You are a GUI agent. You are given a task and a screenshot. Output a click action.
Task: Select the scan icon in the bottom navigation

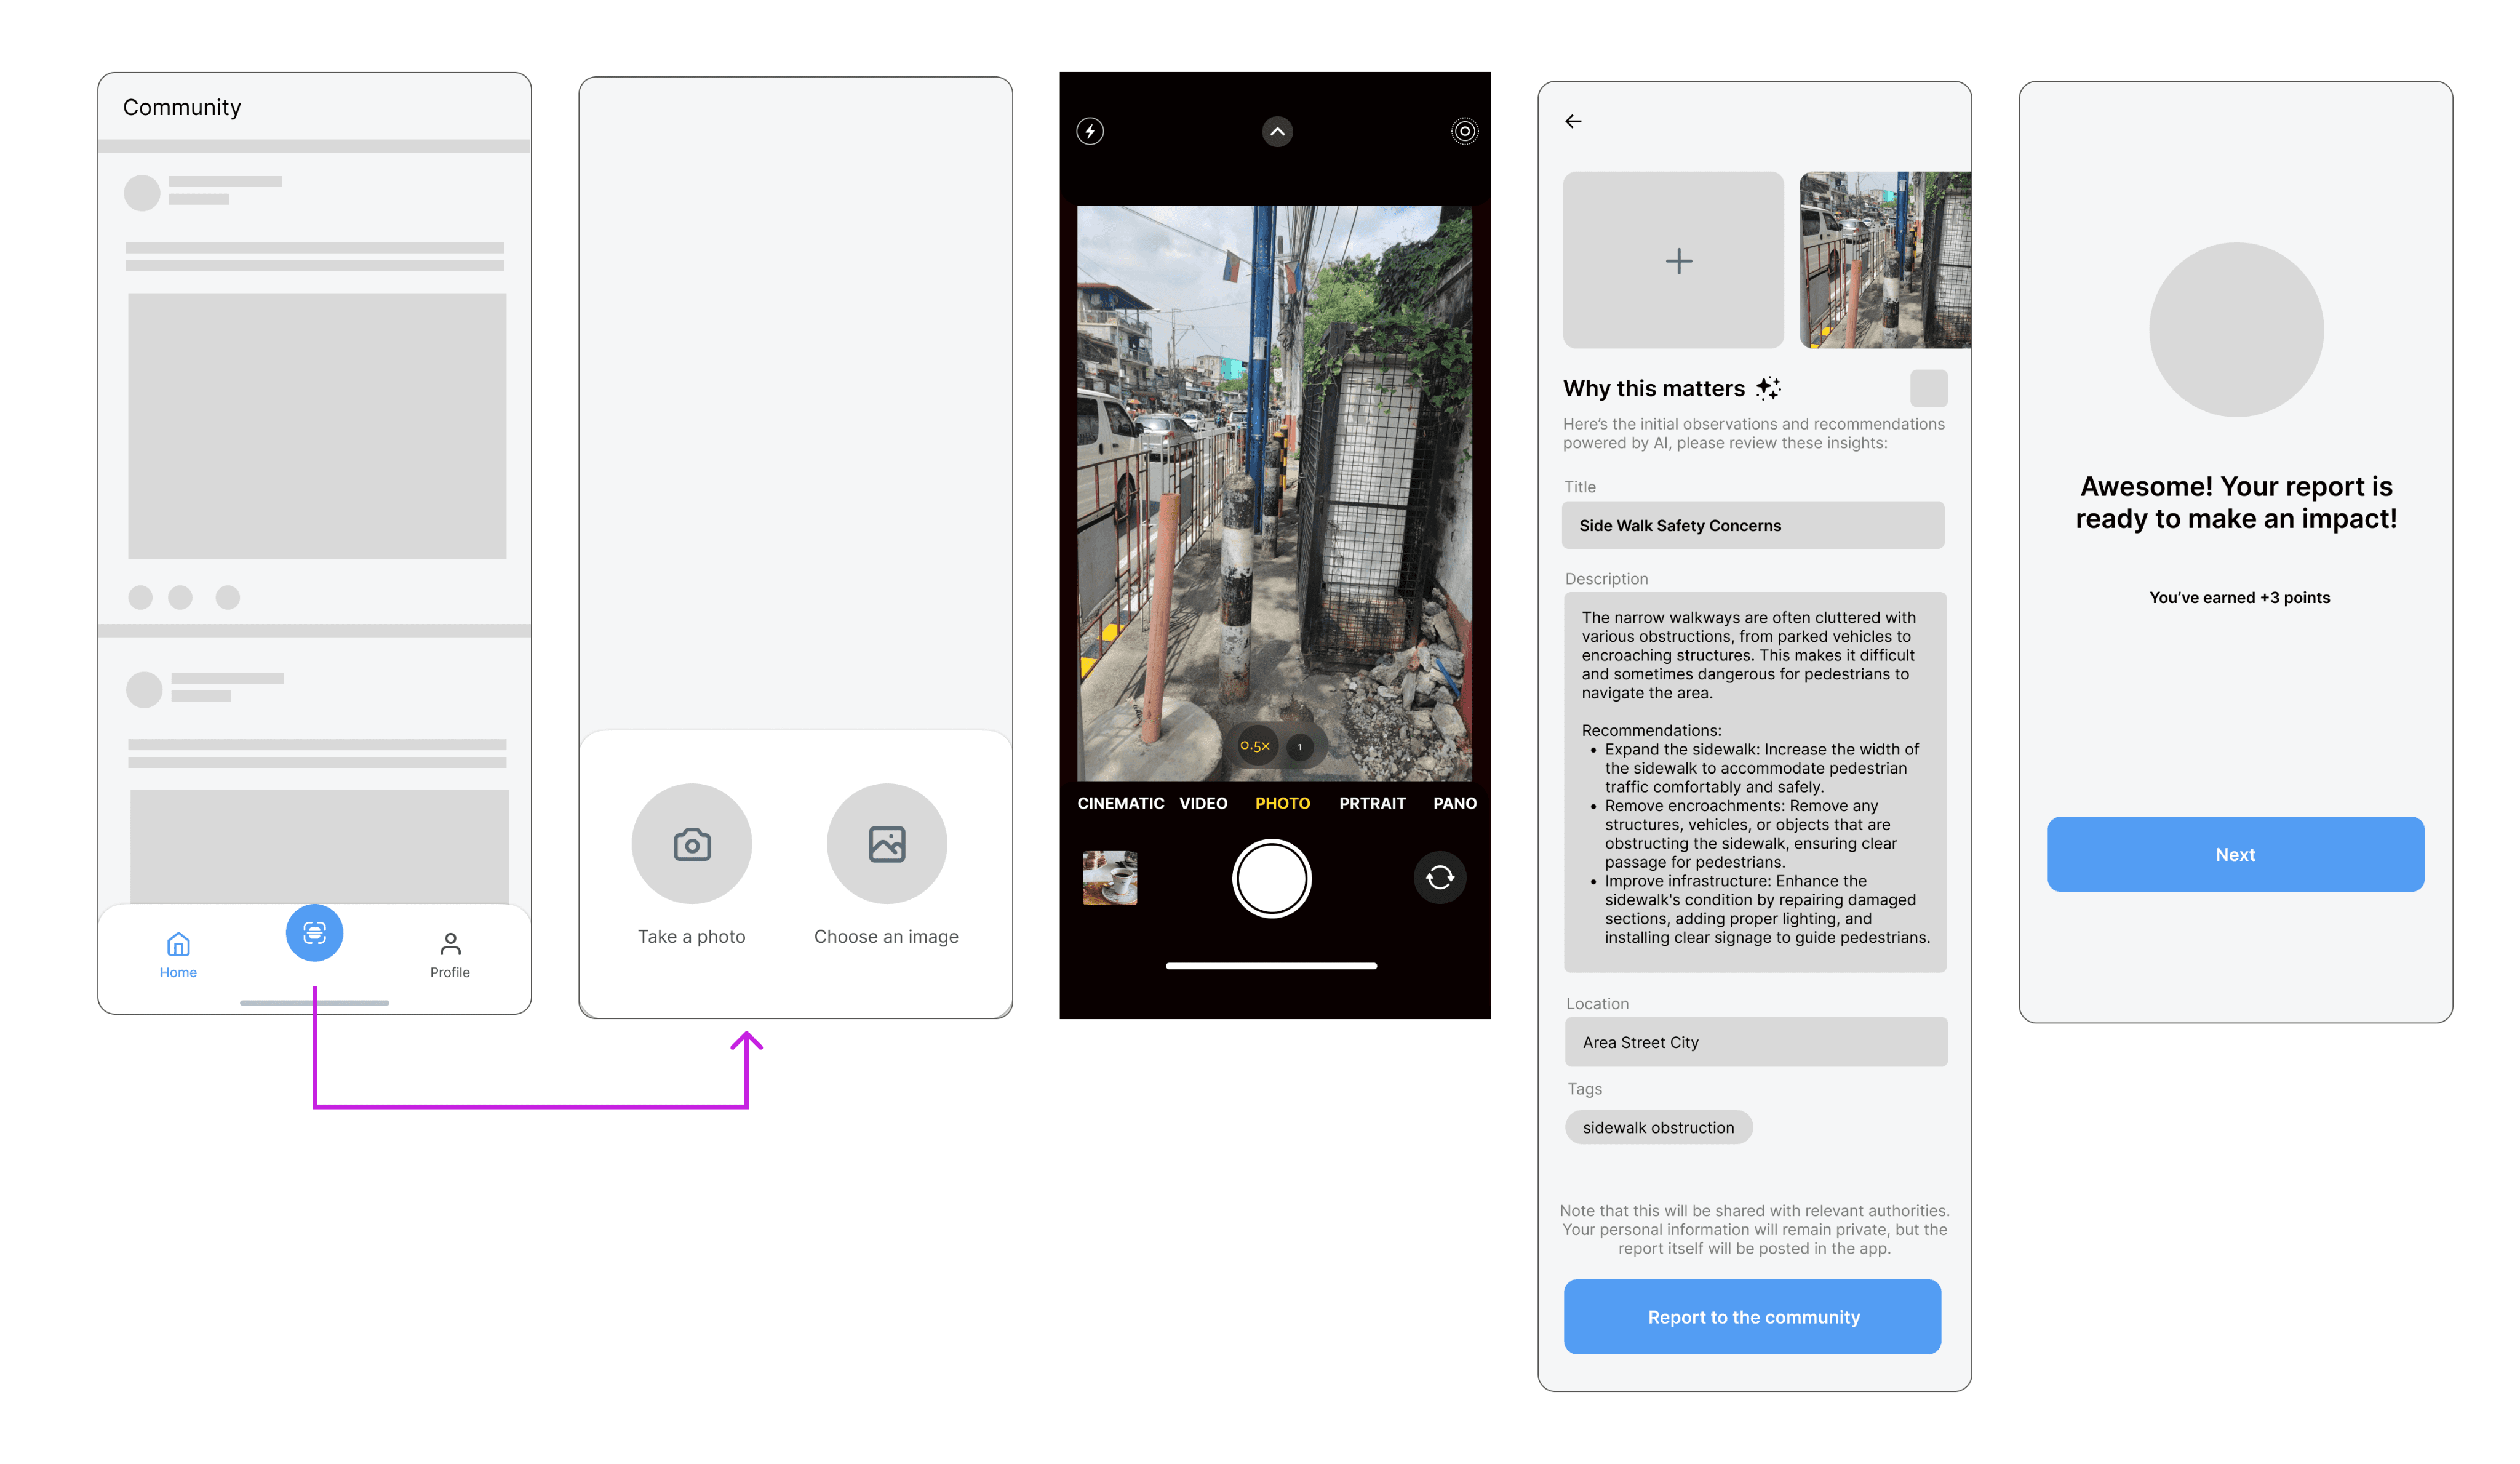point(314,933)
